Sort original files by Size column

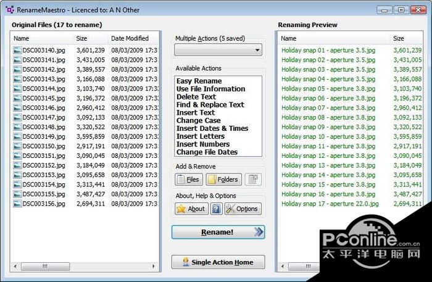click(91, 38)
